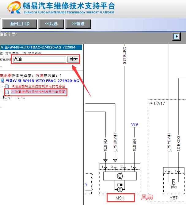Click the 搜索 search button
The width and height of the screenshot is (186, 205).
click(74, 59)
